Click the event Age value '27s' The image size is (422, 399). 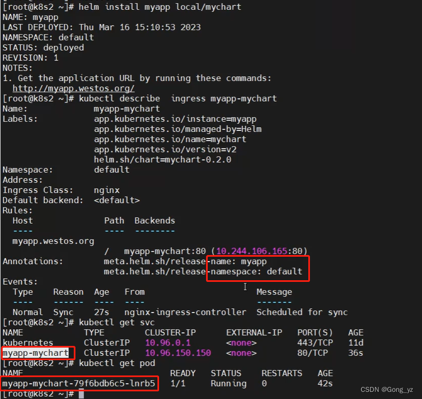(102, 313)
